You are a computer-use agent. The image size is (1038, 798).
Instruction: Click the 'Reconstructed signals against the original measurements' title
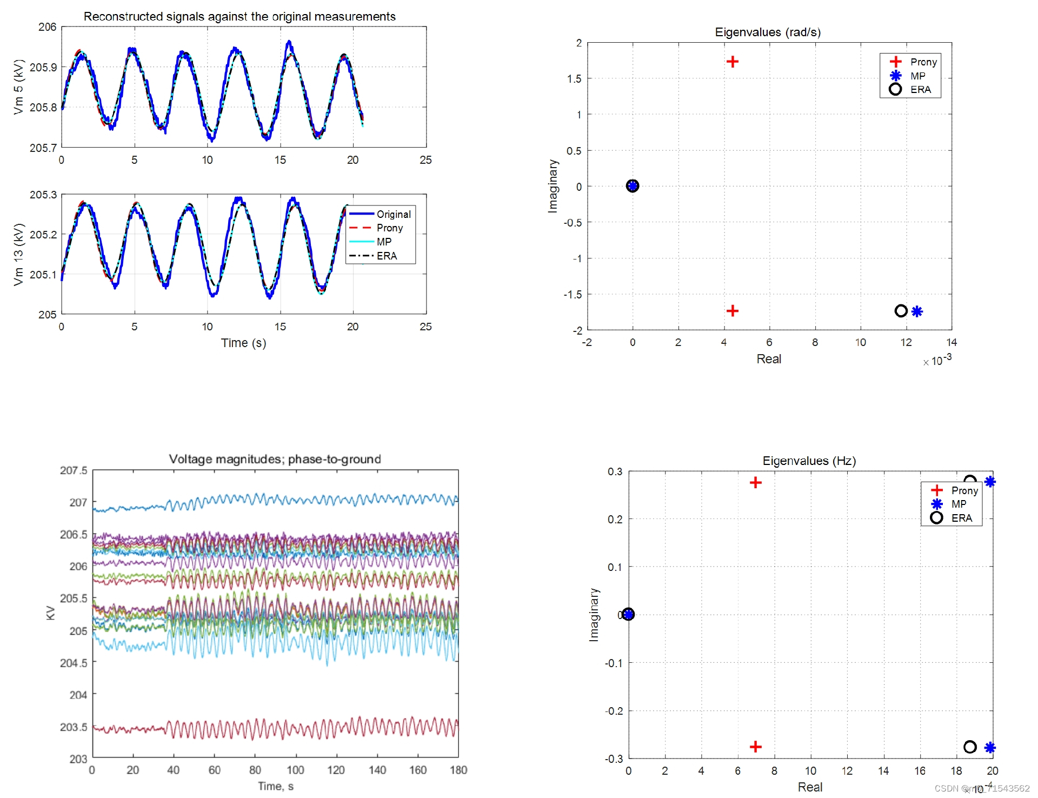239,17
